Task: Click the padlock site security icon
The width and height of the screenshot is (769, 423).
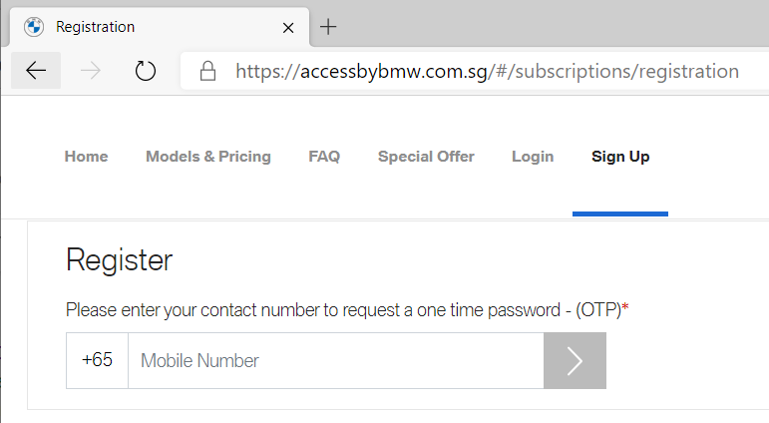Action: tap(207, 71)
